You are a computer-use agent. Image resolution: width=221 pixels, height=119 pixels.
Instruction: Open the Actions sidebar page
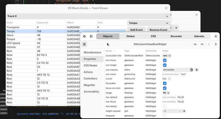(x=93, y=72)
